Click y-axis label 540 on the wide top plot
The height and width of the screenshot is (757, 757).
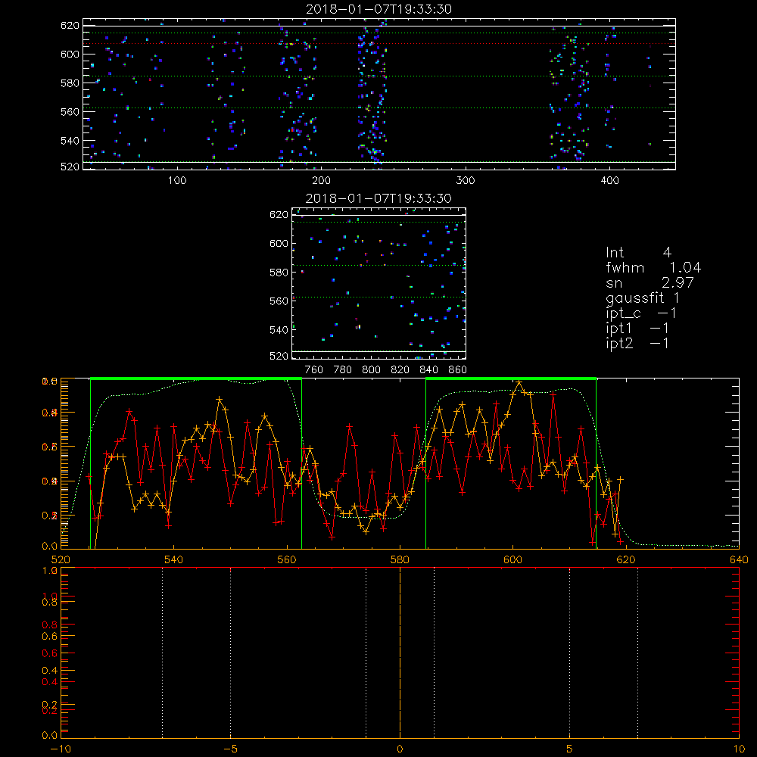[70, 141]
